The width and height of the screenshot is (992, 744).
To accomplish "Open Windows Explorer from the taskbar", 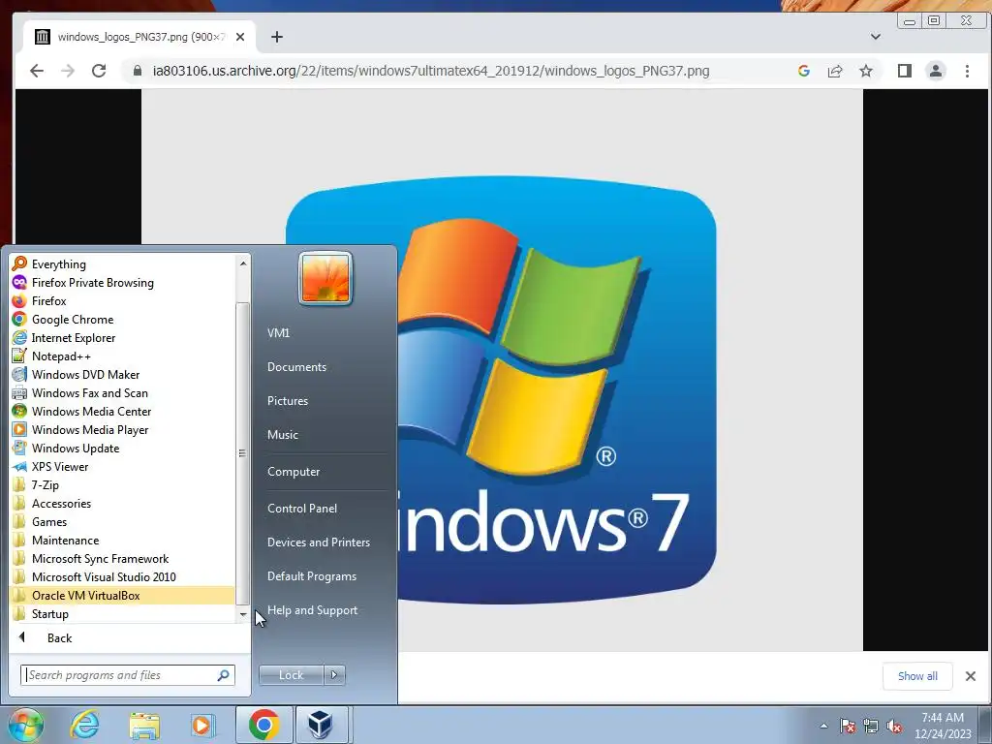I will (144, 725).
